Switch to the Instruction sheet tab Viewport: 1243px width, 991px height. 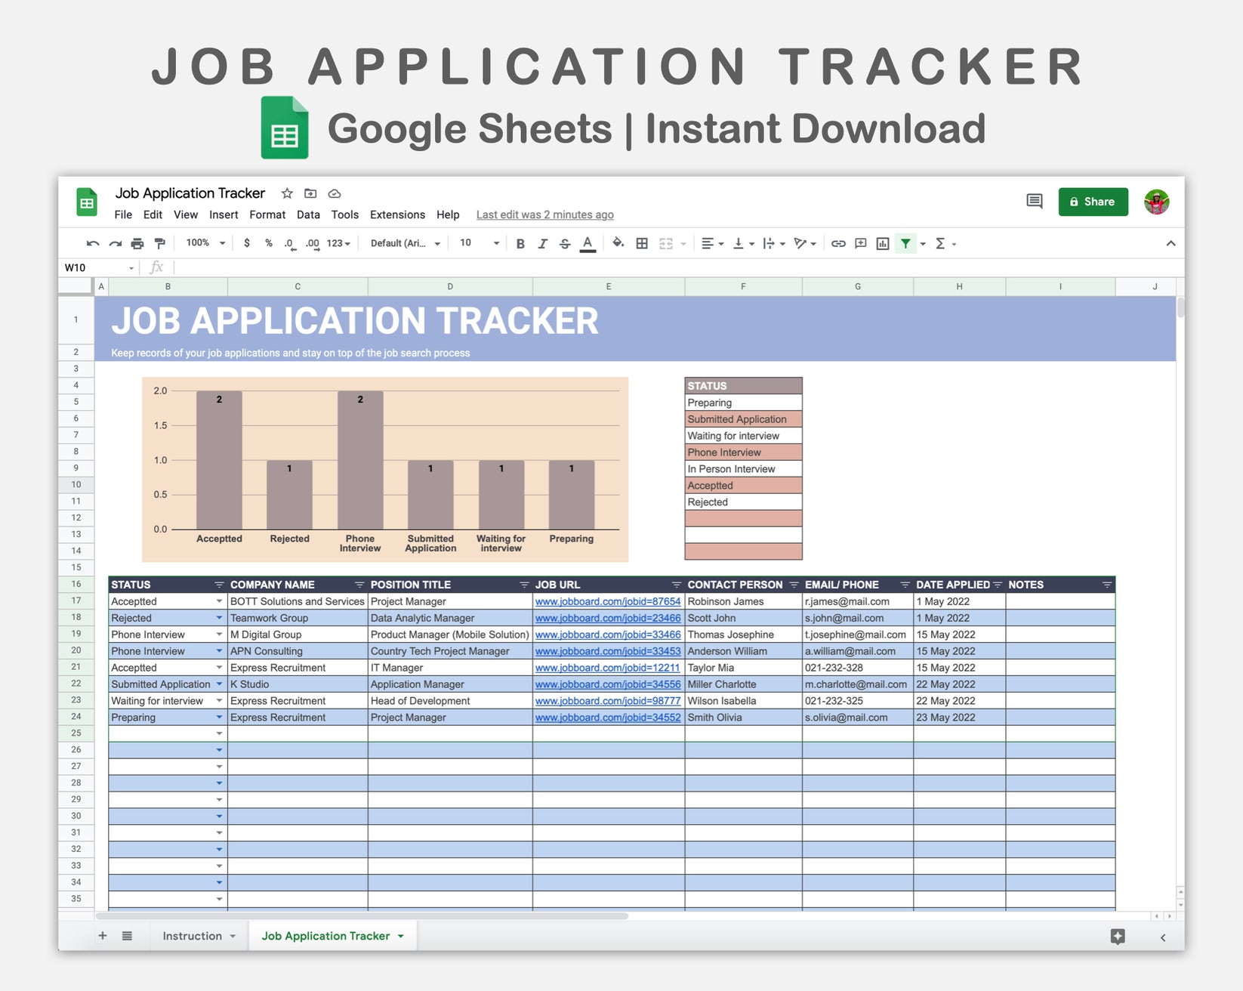pos(192,936)
